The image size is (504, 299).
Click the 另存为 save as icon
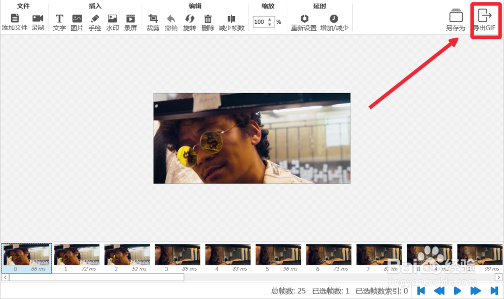456,16
